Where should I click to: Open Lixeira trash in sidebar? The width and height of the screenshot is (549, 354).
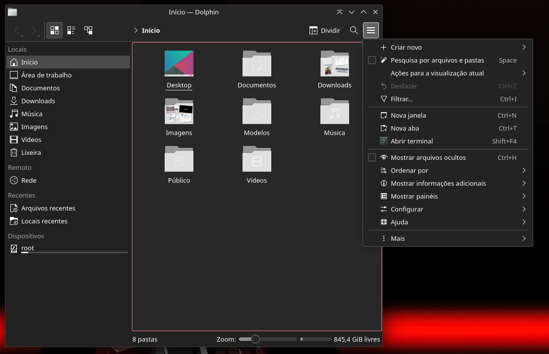pos(31,152)
